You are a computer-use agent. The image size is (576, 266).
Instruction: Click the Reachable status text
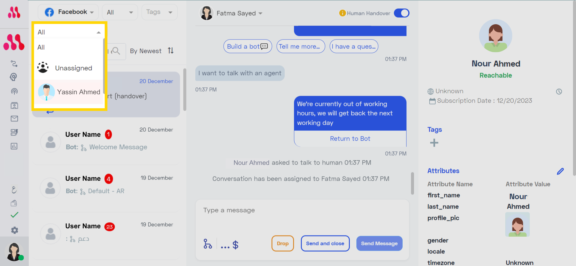tap(496, 75)
